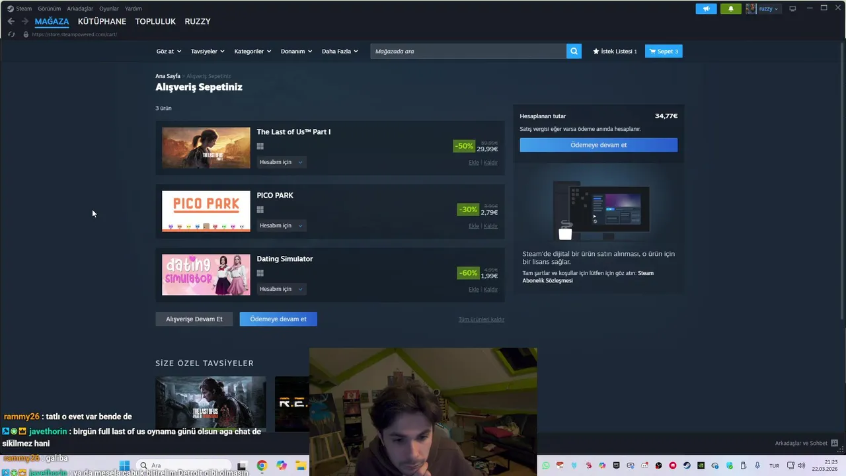The width and height of the screenshot is (846, 476).
Task: Click Windows platform icon under Dating Simulator
Action: (x=260, y=273)
